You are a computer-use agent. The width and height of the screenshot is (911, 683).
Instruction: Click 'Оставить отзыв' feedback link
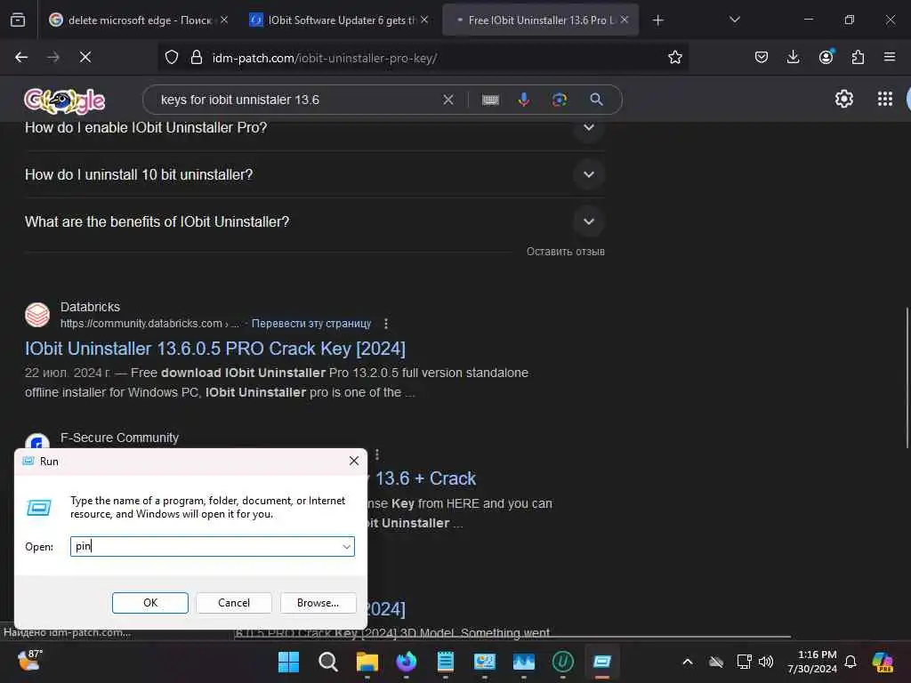coord(565,252)
